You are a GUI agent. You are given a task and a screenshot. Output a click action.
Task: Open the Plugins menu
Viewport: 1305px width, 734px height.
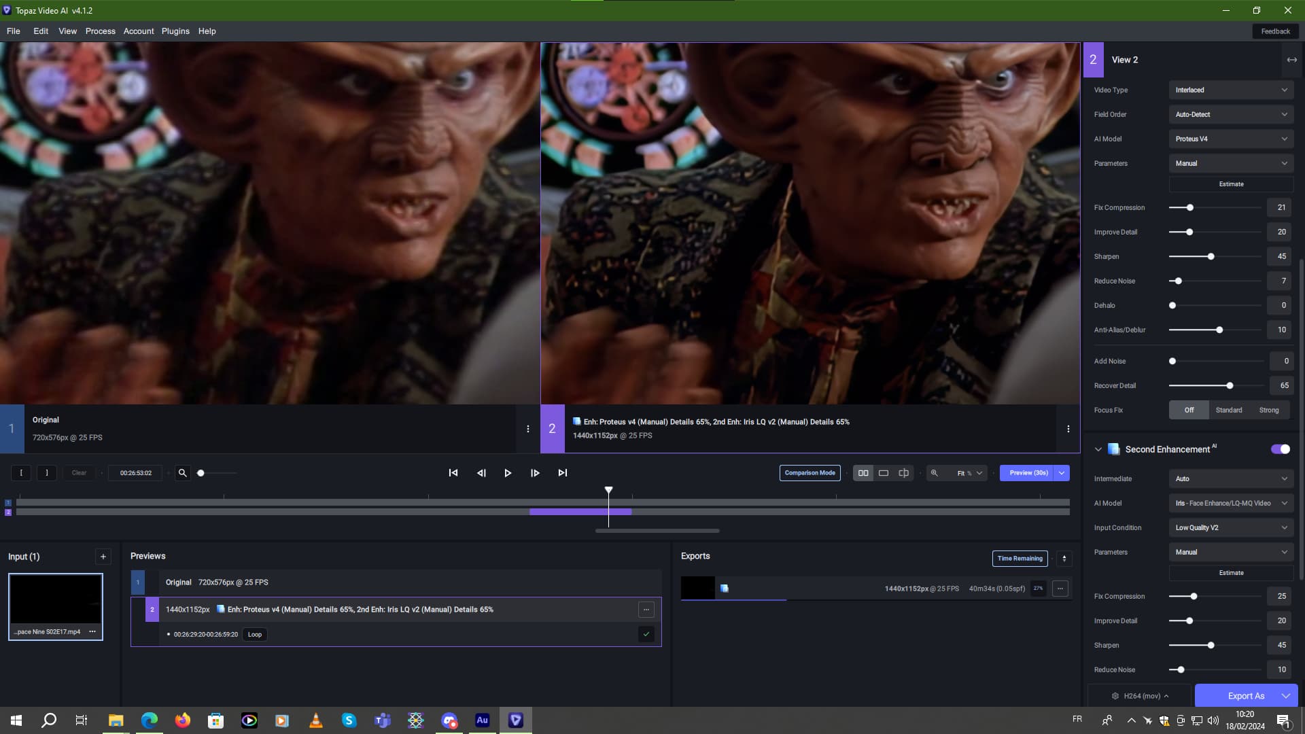[x=175, y=31]
